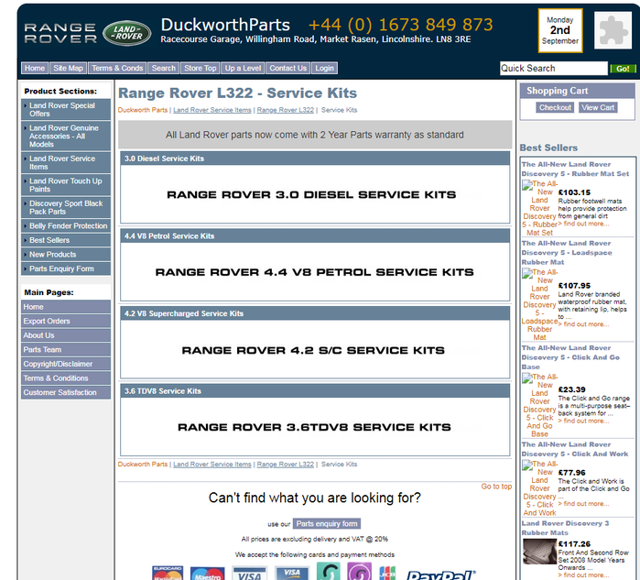Viewport: 640px width, 580px height.
Task: Open Export Orders page
Action: tap(66, 321)
